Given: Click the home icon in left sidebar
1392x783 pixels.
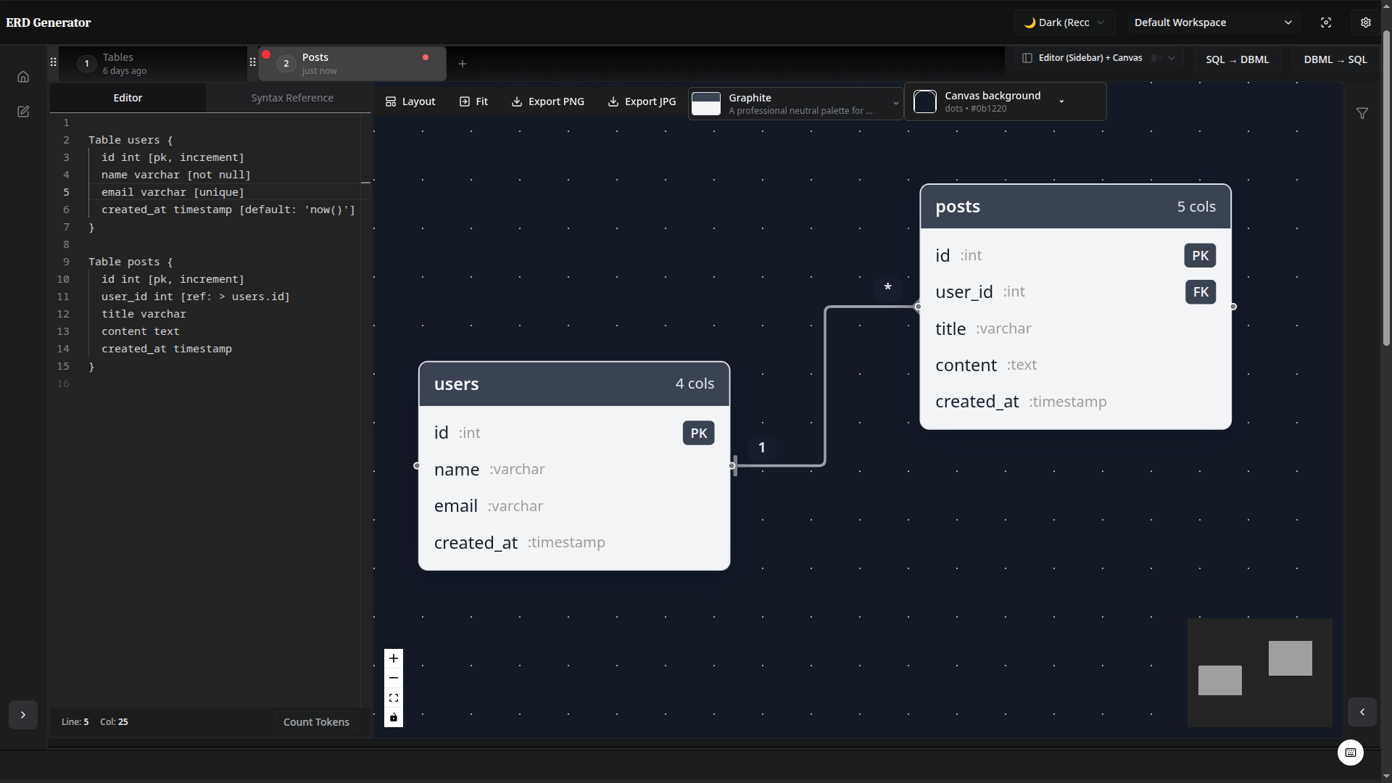Looking at the screenshot, I should 23,77.
